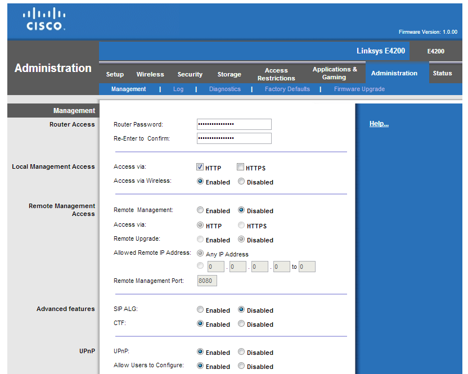Viewport: 468px width, 374px height.
Task: Open the Help link
Action: tap(379, 124)
